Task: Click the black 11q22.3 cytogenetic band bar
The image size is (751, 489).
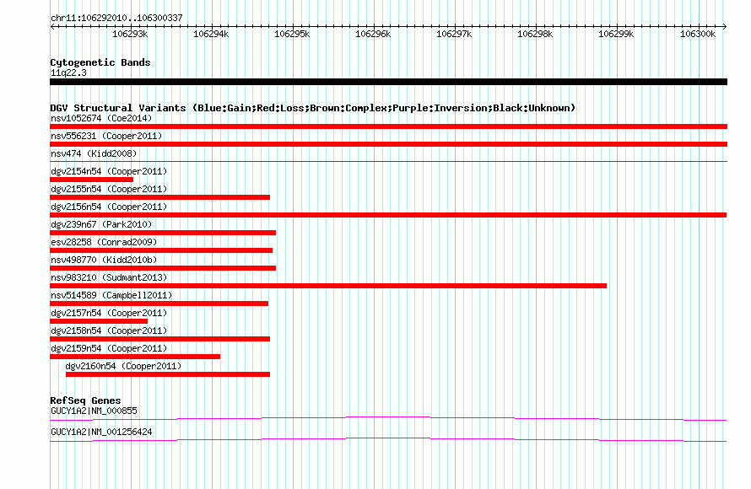Action: 388,82
